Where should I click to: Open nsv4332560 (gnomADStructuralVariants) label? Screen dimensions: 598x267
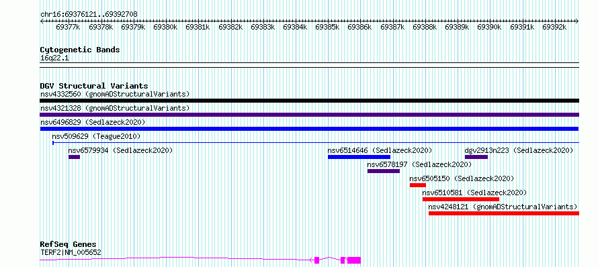point(115,94)
